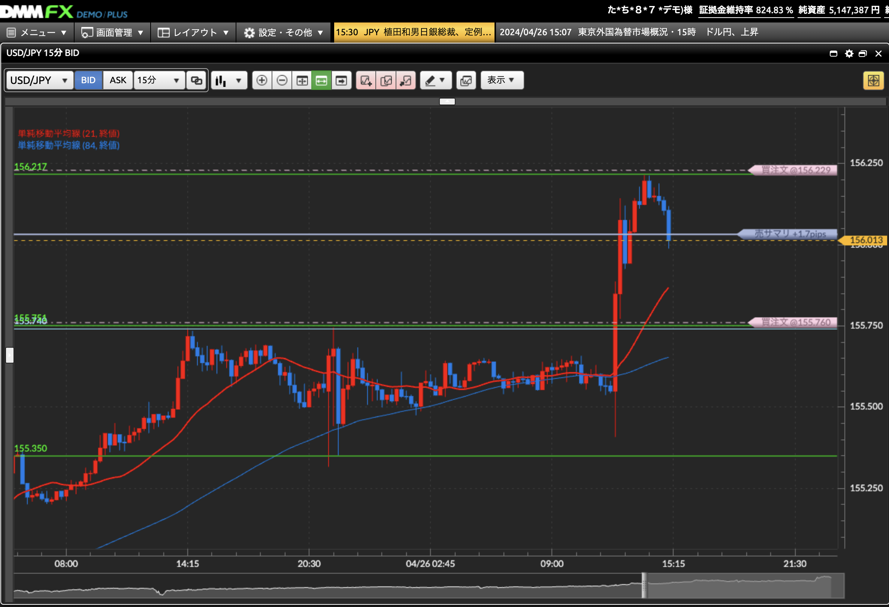
Task: Click the overview navigator strip below chart
Action: (x=429, y=586)
